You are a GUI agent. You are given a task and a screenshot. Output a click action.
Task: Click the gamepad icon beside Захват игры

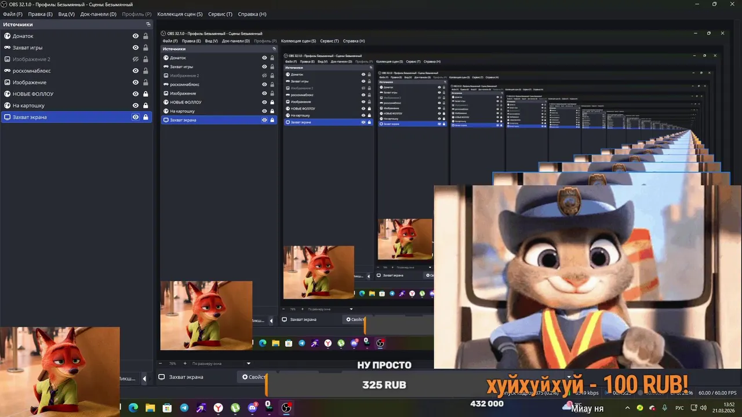pyautogui.click(x=7, y=47)
